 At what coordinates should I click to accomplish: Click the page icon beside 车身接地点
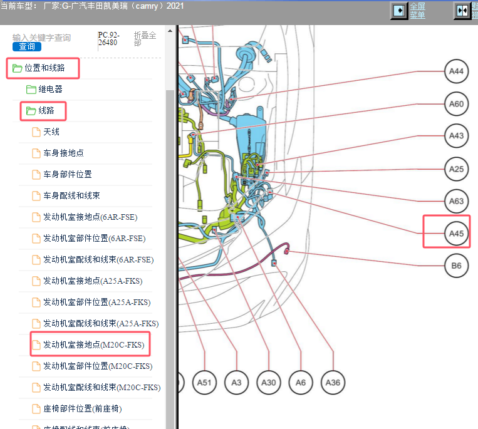tap(36, 153)
